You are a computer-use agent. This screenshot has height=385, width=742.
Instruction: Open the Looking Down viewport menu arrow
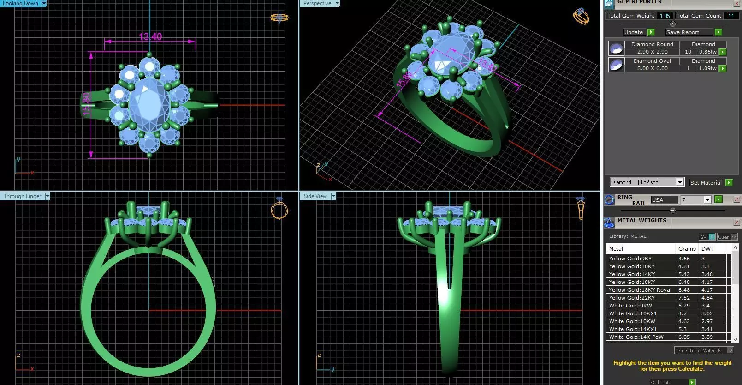click(x=44, y=3)
